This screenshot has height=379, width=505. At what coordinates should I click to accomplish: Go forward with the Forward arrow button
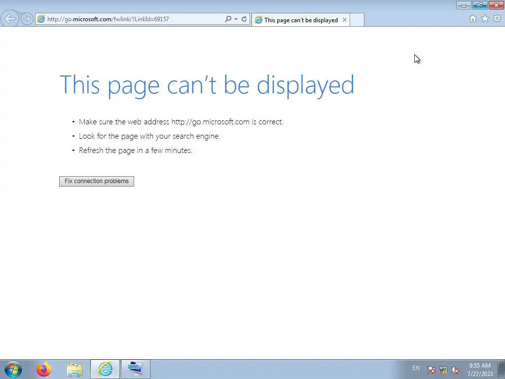tap(27, 19)
